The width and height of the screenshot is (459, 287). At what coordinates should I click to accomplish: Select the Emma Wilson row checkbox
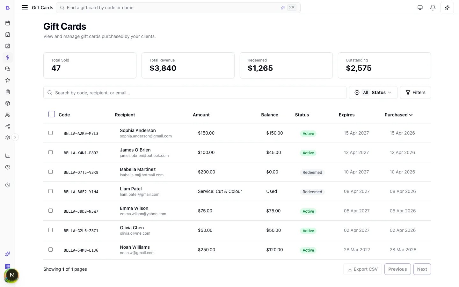[x=50, y=210]
